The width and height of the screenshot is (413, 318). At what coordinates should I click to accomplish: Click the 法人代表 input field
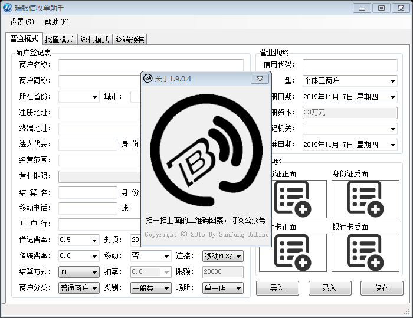click(x=88, y=145)
